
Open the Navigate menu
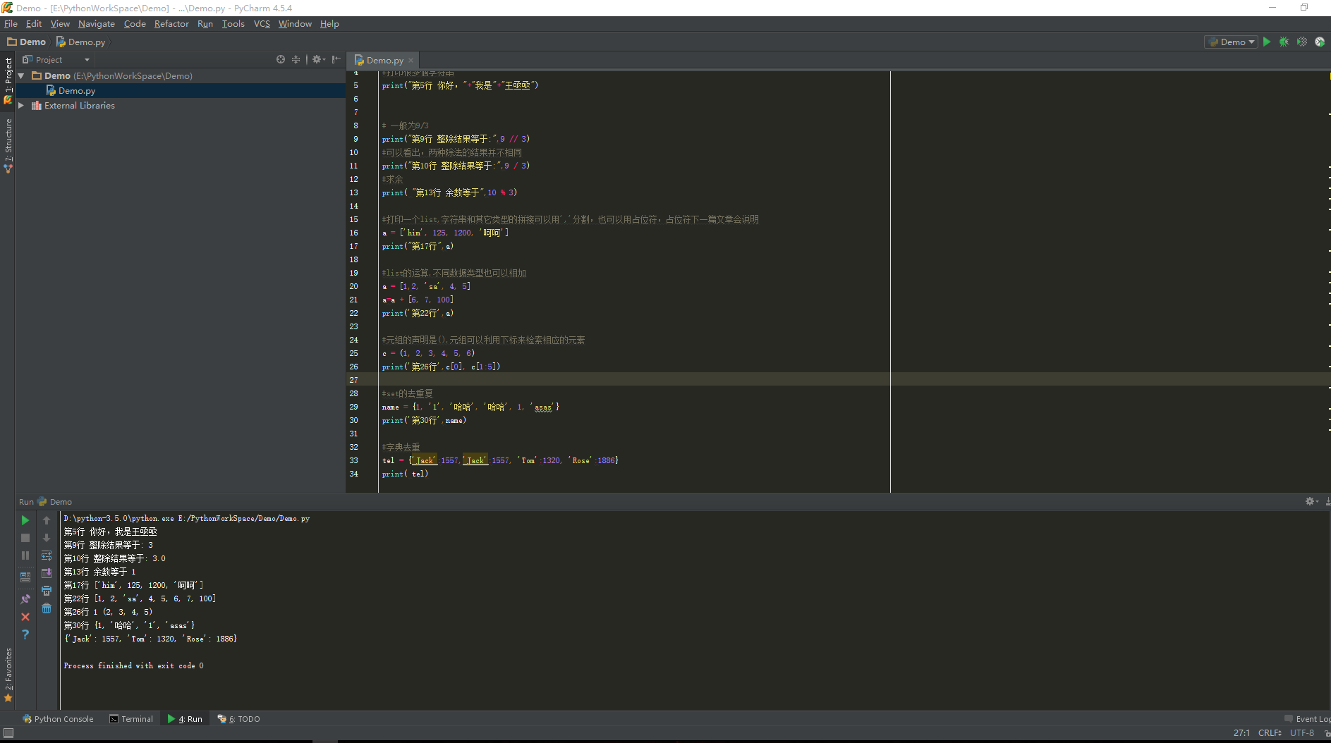[97, 24]
